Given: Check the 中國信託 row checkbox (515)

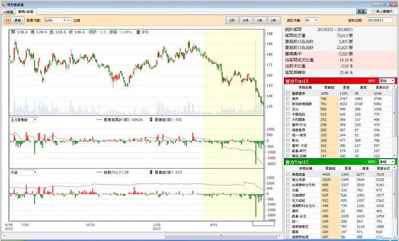Looking at the screenshot, I should (288, 114).
